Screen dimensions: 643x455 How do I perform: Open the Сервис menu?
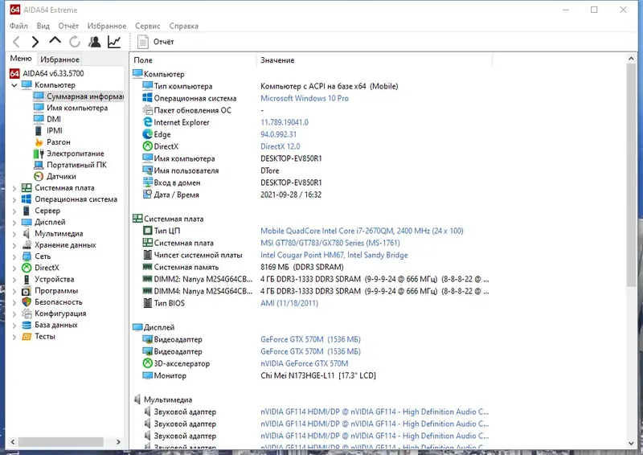pos(147,26)
